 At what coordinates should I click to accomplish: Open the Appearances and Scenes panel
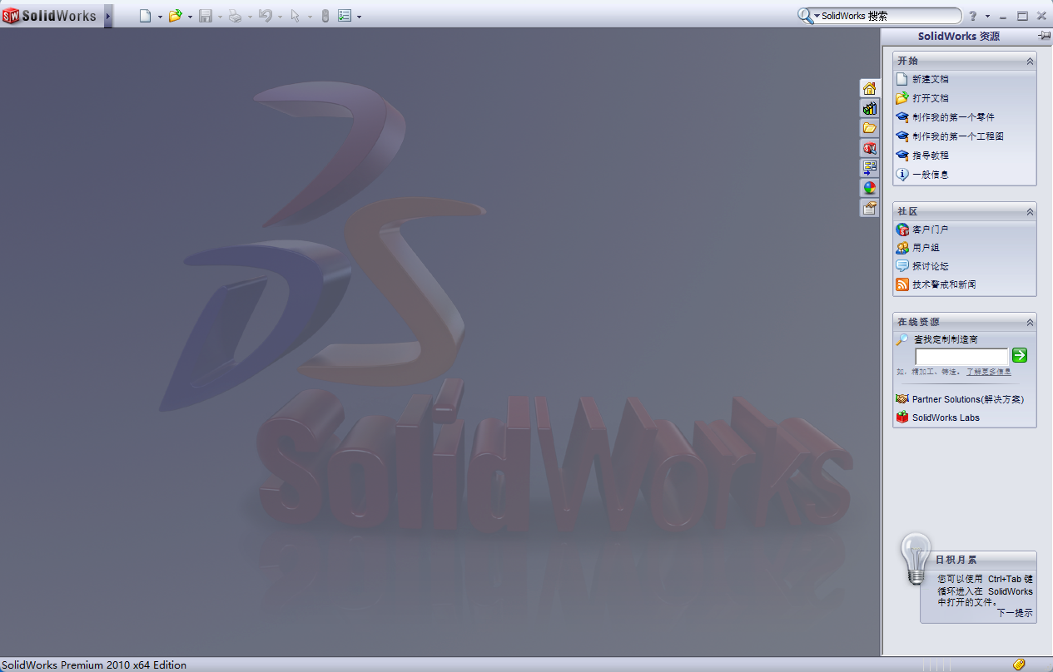(869, 187)
